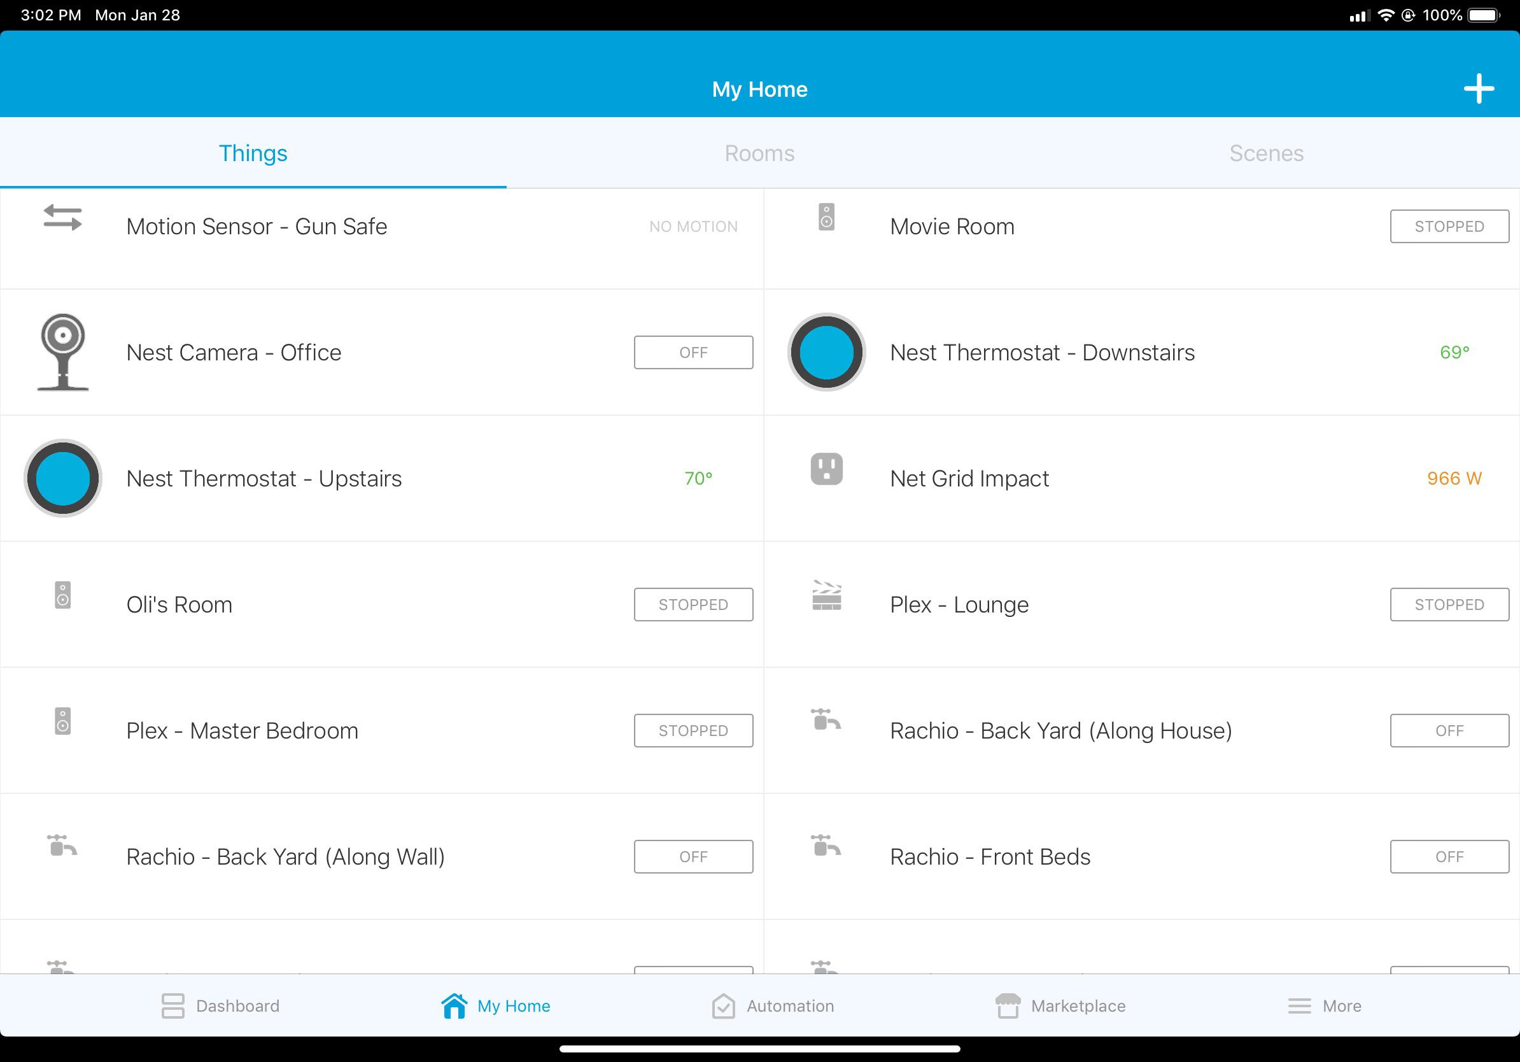
Task: Open Movie Room device name
Action: pos(952,227)
